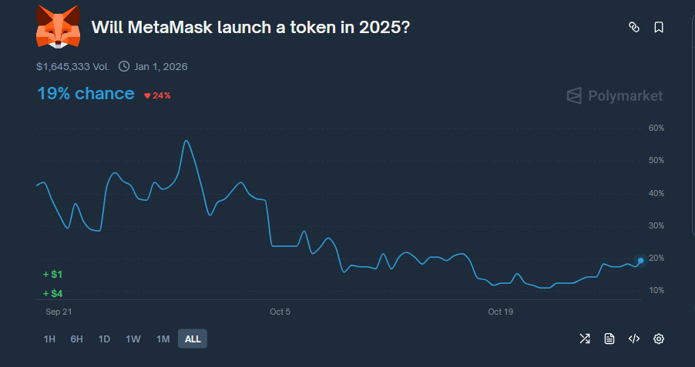Screen dimensions: 695x367
Task: Choose the 1M chart range
Action: [163, 339]
